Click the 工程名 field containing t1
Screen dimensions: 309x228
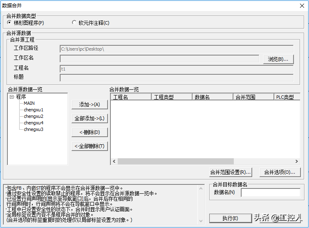point(177,69)
